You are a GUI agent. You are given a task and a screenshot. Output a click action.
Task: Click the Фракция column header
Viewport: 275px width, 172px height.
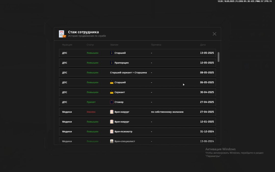(67, 45)
